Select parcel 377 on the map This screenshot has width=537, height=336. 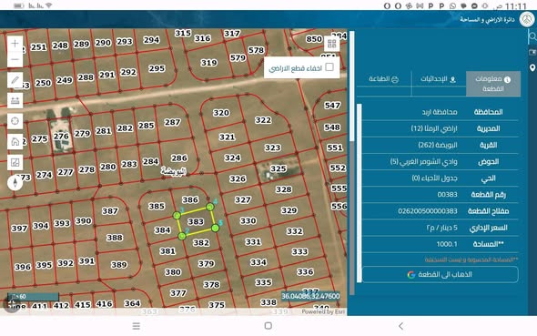click(x=178, y=293)
